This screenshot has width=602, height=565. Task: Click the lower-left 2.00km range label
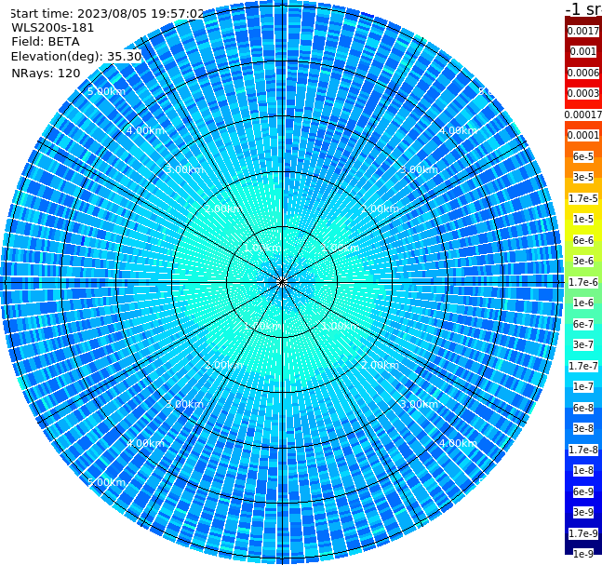click(224, 365)
